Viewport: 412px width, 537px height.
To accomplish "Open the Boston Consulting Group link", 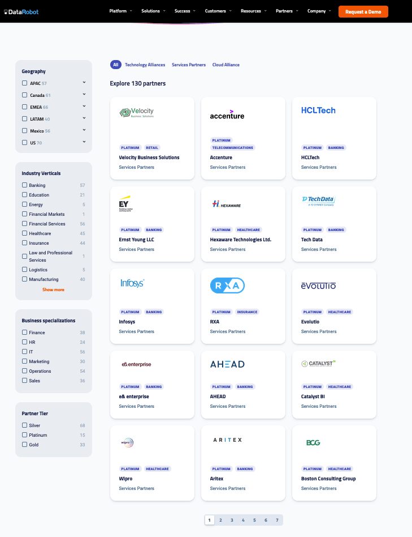I will coord(328,479).
